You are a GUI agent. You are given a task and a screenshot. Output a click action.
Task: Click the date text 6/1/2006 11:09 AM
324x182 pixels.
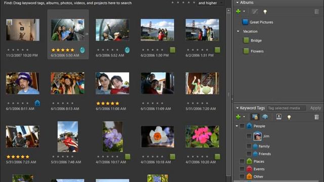[155, 109]
